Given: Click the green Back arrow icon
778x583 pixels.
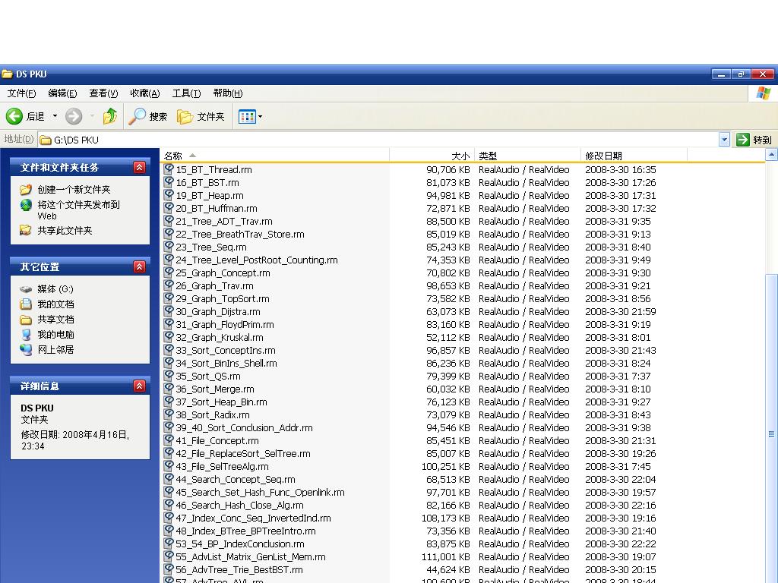Looking at the screenshot, I should 14,116.
